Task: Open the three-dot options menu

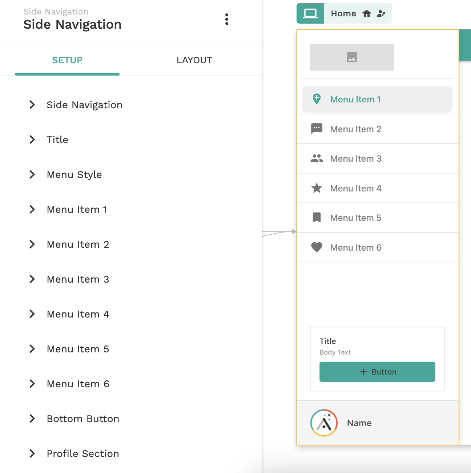Action: [x=227, y=19]
